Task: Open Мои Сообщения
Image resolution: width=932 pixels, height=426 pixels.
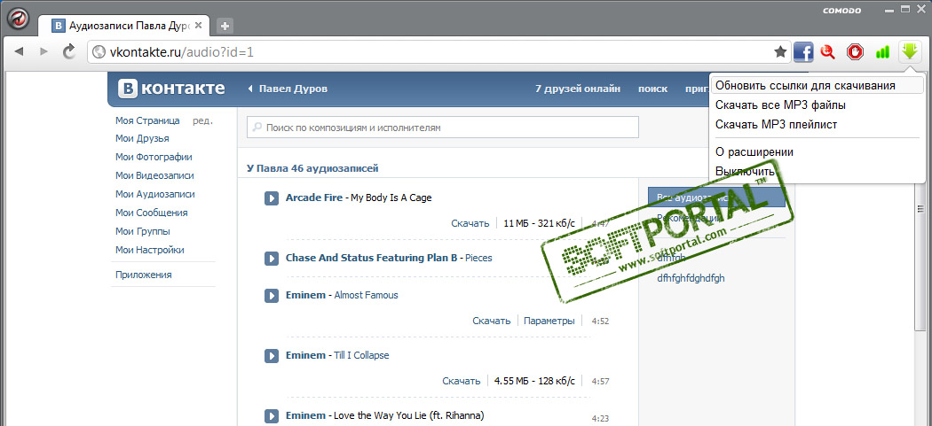Action: click(x=151, y=213)
